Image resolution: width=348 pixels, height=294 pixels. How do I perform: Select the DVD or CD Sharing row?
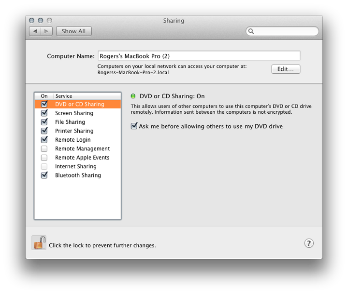click(x=78, y=104)
